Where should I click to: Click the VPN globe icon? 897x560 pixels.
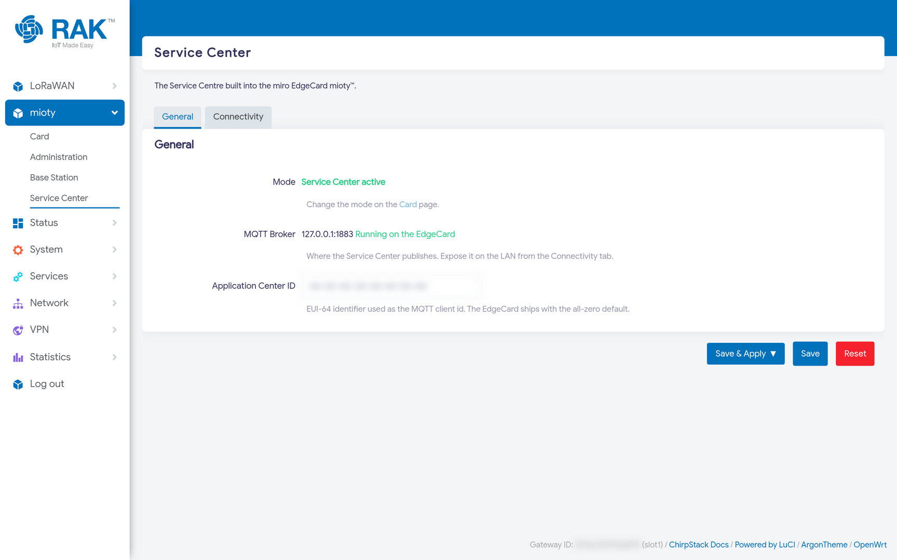pos(18,330)
